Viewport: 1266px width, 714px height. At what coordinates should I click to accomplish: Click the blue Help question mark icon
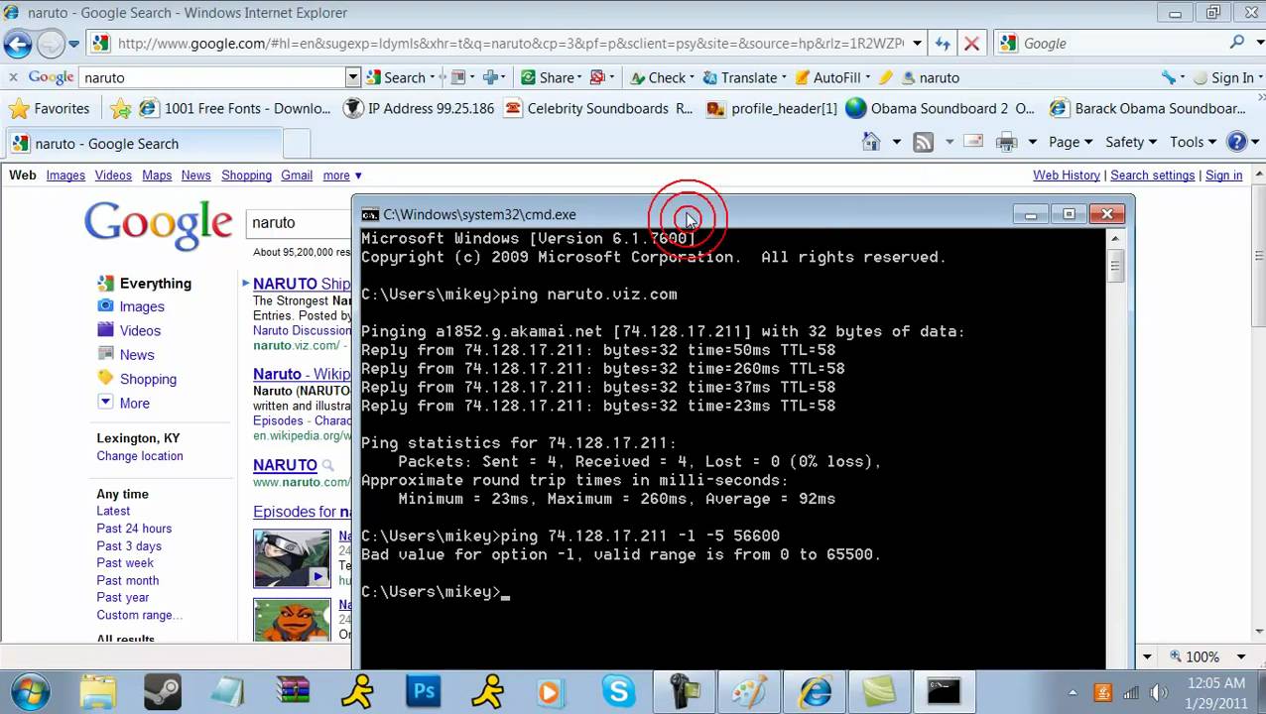pos(1236,143)
